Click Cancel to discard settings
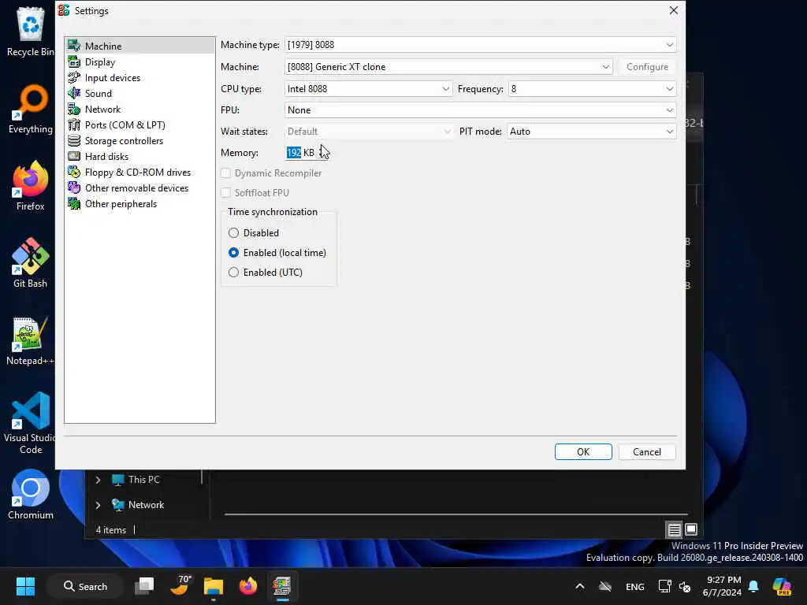The image size is (807, 605). (x=646, y=451)
